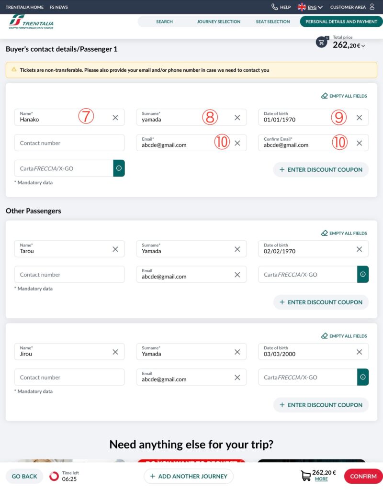The image size is (383, 490).
Task: Clear Passenger 1 date of birth field
Action: tap(359, 117)
